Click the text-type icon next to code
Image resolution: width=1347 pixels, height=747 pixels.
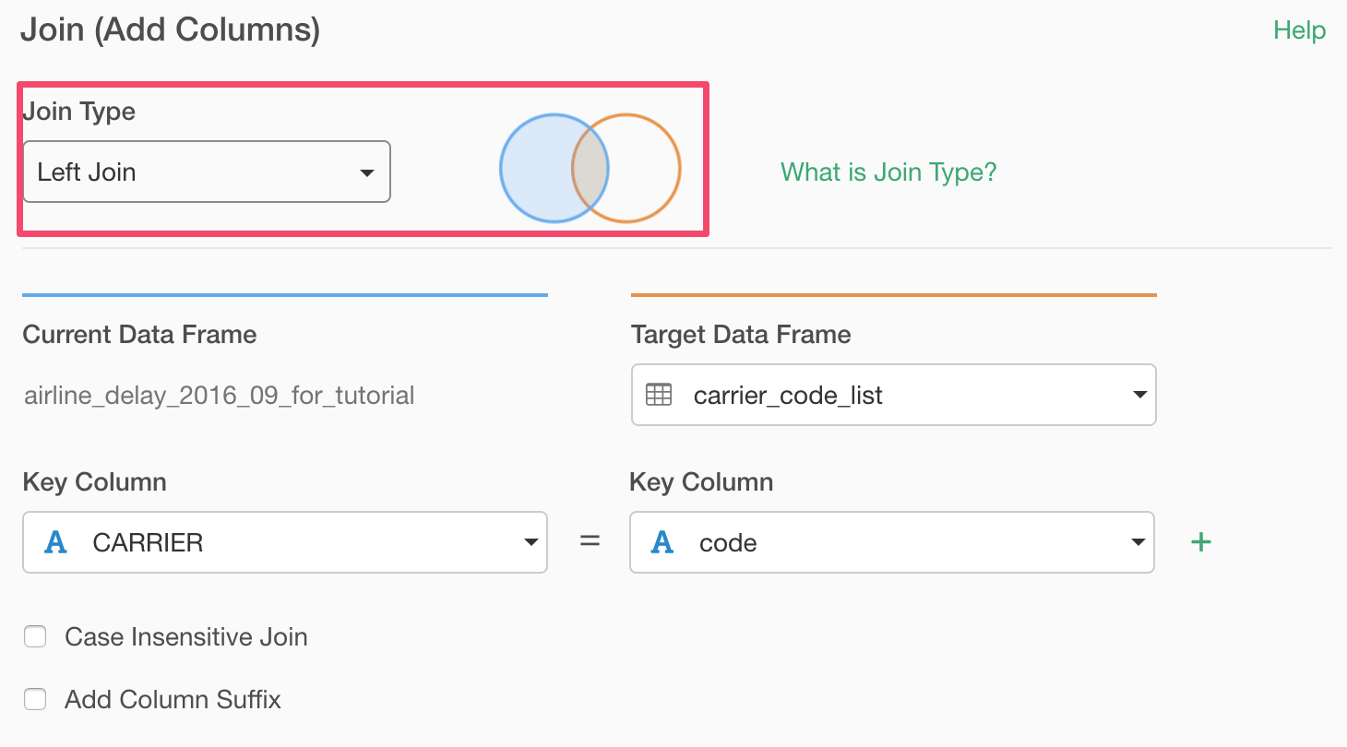(662, 542)
